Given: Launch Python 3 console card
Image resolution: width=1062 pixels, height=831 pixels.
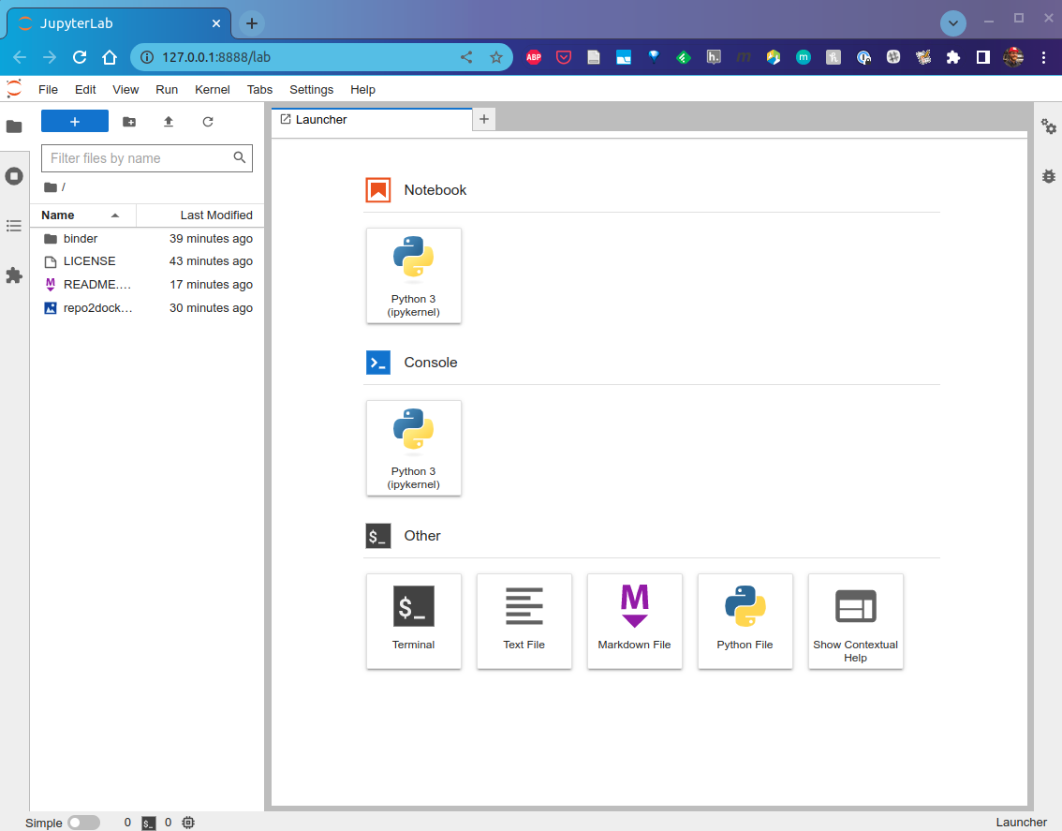Looking at the screenshot, I should (x=414, y=448).
